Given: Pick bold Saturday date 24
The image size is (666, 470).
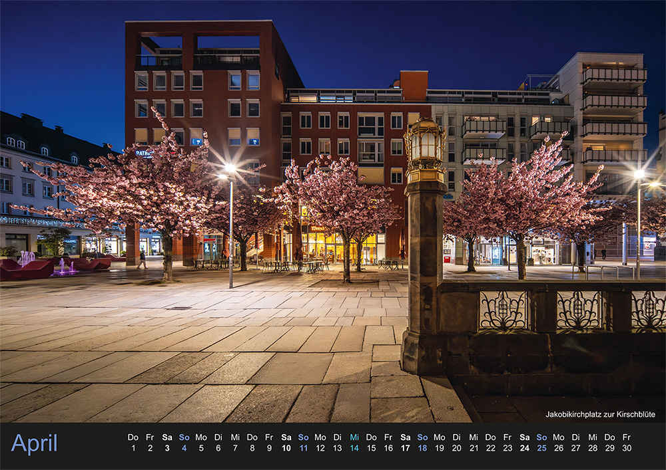Looking at the screenshot, I should click(x=525, y=448).
